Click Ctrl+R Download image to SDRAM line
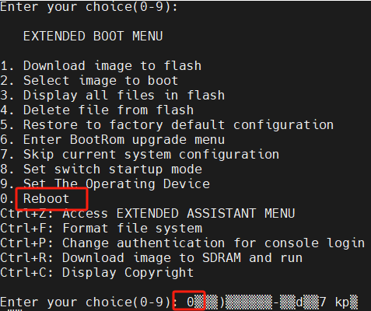 pyautogui.click(x=152, y=258)
